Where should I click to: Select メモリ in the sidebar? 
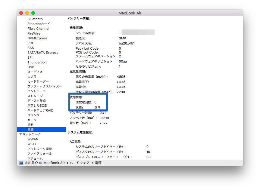tap(32, 120)
